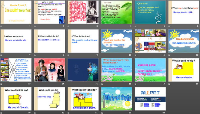
Task: Click the animation star icon under slide 21
Action: click(68, 113)
